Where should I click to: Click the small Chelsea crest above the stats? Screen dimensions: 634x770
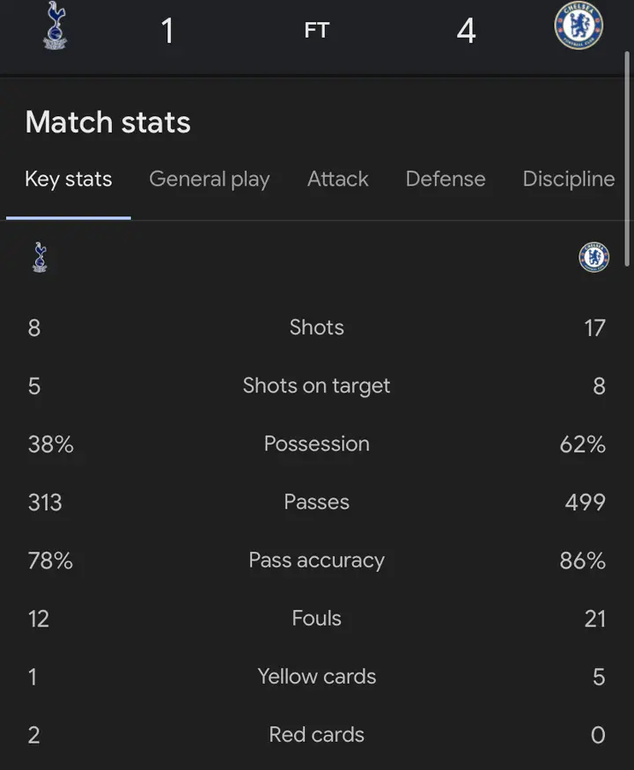tap(593, 257)
